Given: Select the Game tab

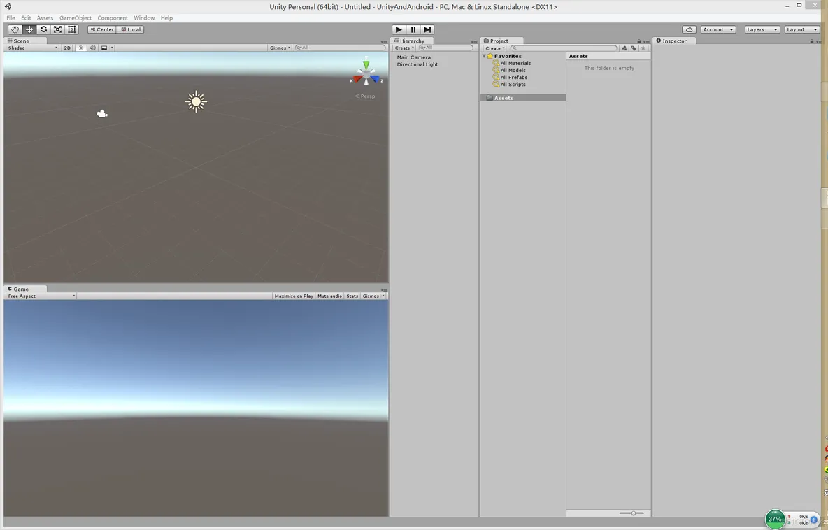Looking at the screenshot, I should click(x=25, y=289).
